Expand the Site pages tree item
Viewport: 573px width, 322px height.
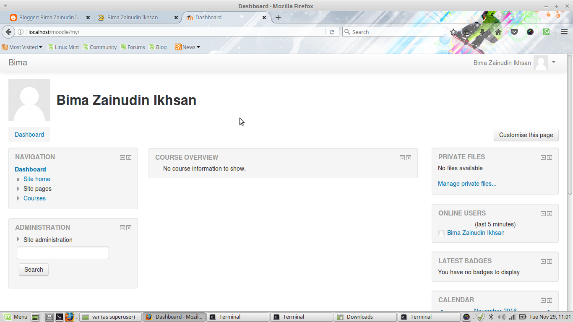click(18, 189)
